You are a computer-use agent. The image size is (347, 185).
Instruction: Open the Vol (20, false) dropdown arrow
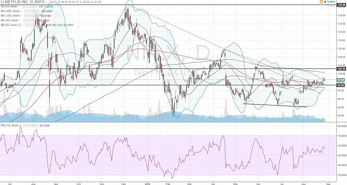click(19, 6)
